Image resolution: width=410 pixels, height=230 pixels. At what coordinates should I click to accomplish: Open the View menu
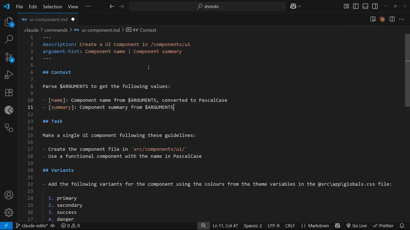tap(73, 7)
